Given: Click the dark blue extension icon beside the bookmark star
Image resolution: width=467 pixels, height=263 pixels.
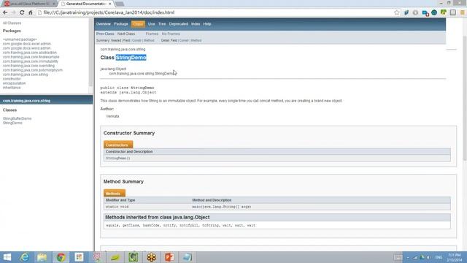Looking at the screenshot, I should pos(406,12).
